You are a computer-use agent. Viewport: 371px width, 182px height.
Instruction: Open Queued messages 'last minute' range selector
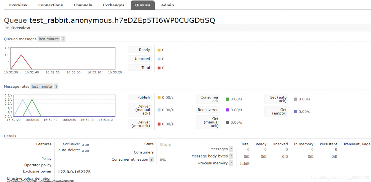point(49,39)
